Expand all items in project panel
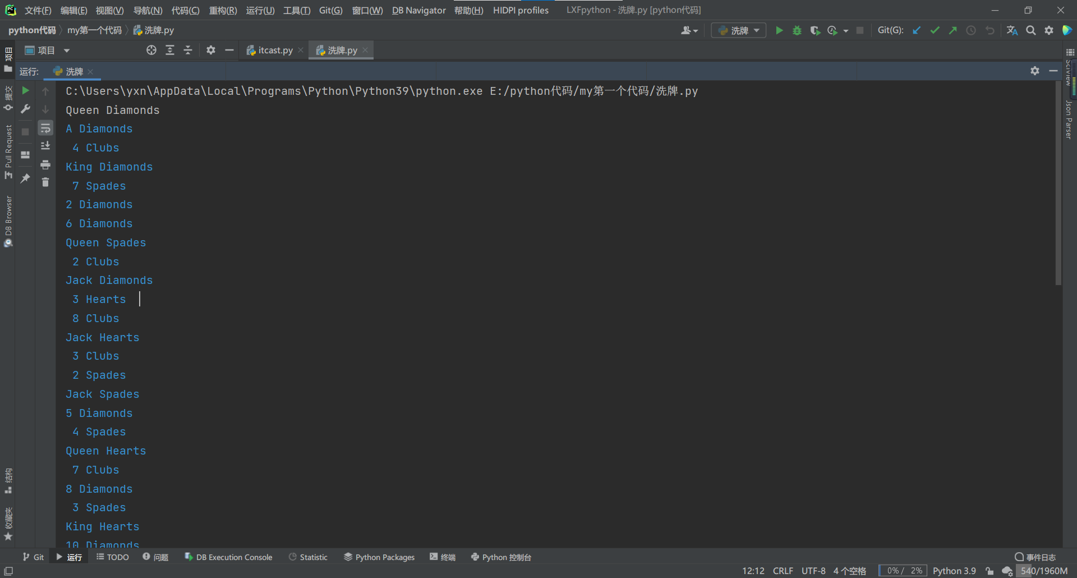Viewport: 1077px width, 578px height. [x=170, y=51]
